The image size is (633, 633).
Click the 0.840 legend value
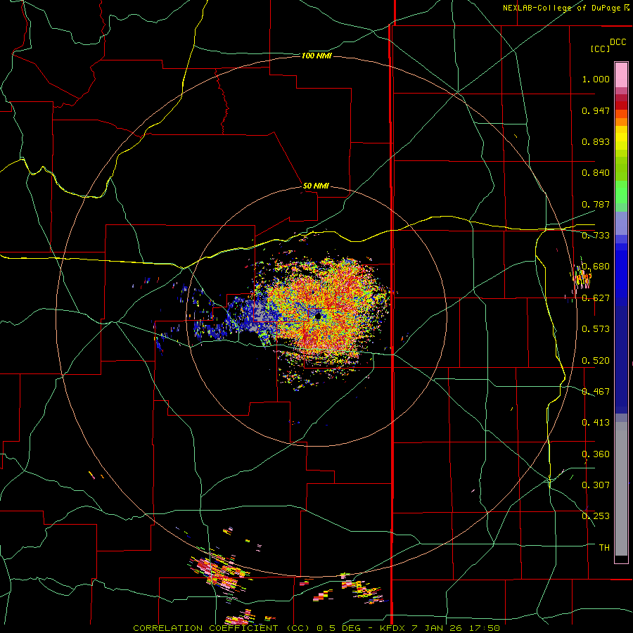tap(596, 173)
